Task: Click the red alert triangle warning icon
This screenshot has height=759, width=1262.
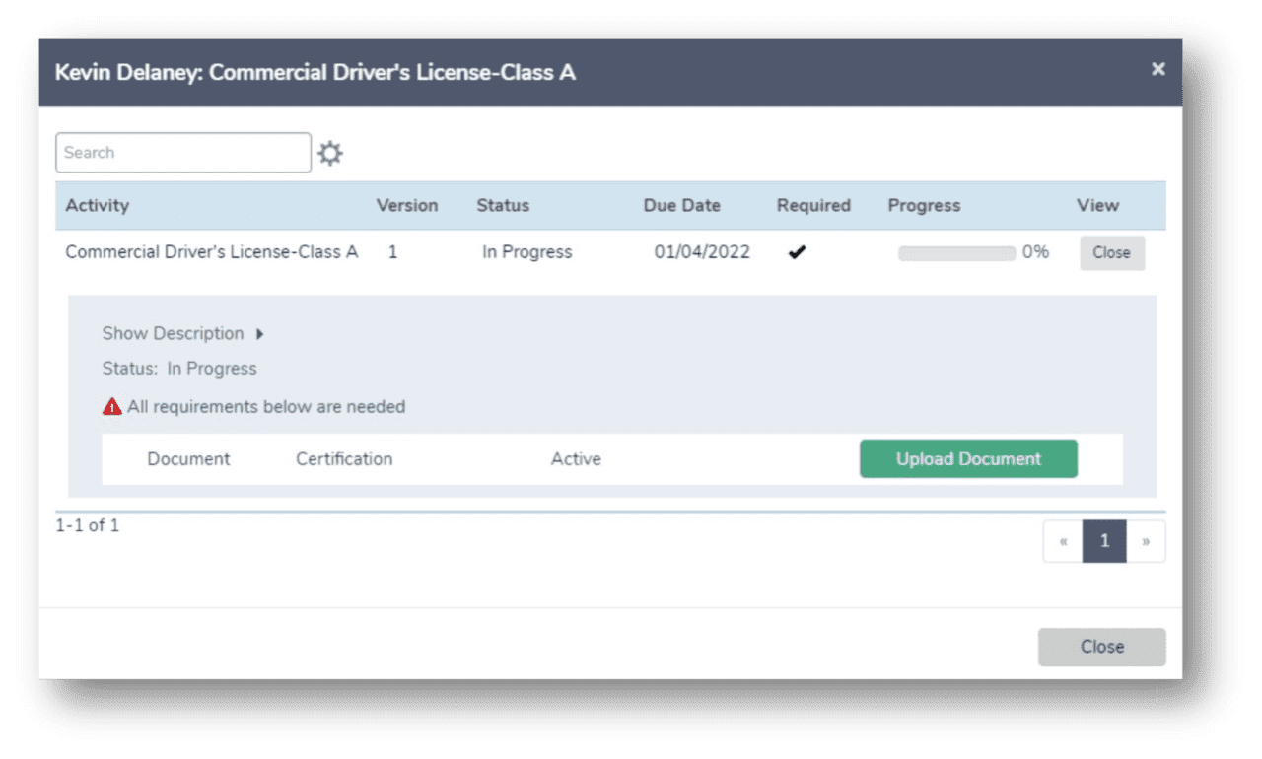Action: tap(110, 406)
